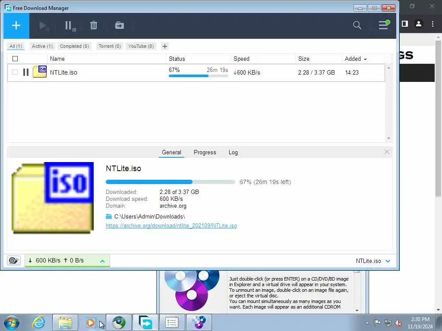Image resolution: width=442 pixels, height=331 pixels.
Task: Open Action Center flag tray icon
Action: (x=377, y=322)
